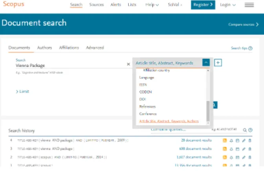Screen dimensions: 264x171
Task: Save the 28 document results search
Action: point(237,140)
